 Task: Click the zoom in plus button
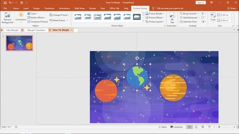(x=234, y=127)
